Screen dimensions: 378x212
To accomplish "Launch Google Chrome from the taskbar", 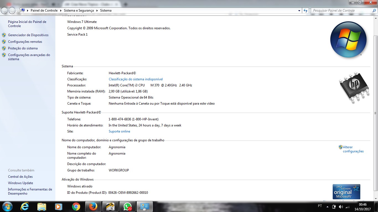I will pos(76,206).
